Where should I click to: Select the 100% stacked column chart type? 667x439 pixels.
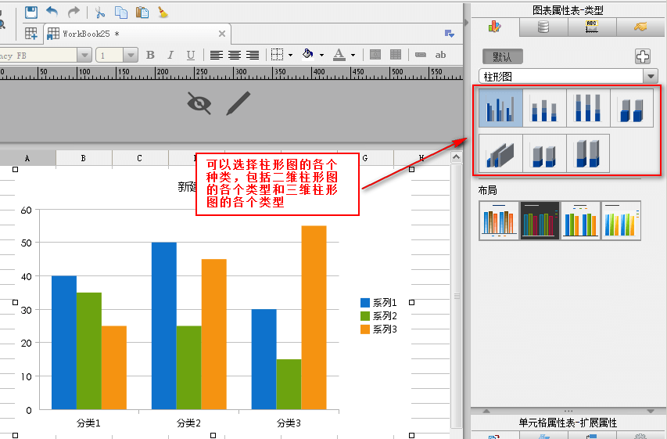tap(588, 108)
